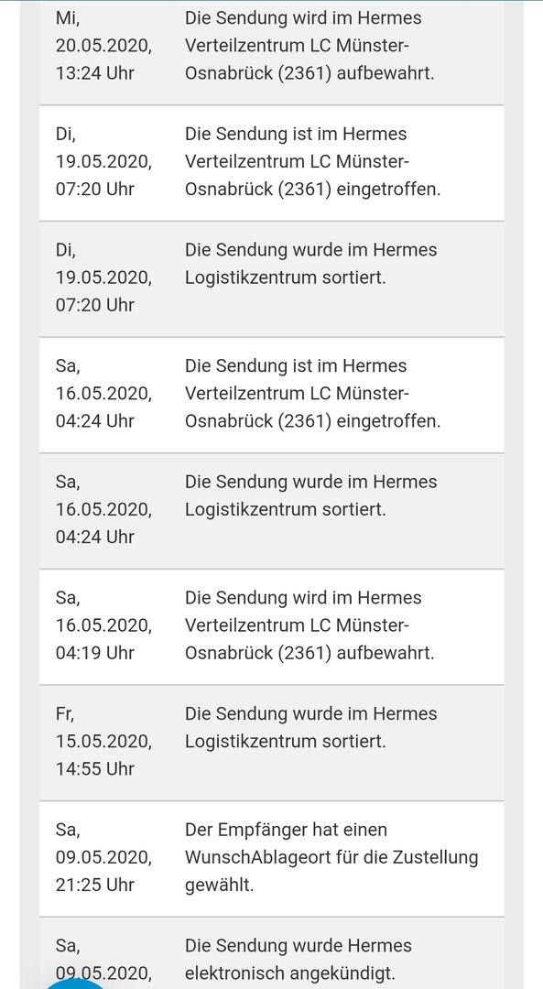Select the Sa 16.05.2020 04:24 'eingetroffen' entry
The height and width of the screenshot is (989, 543).
point(272,395)
